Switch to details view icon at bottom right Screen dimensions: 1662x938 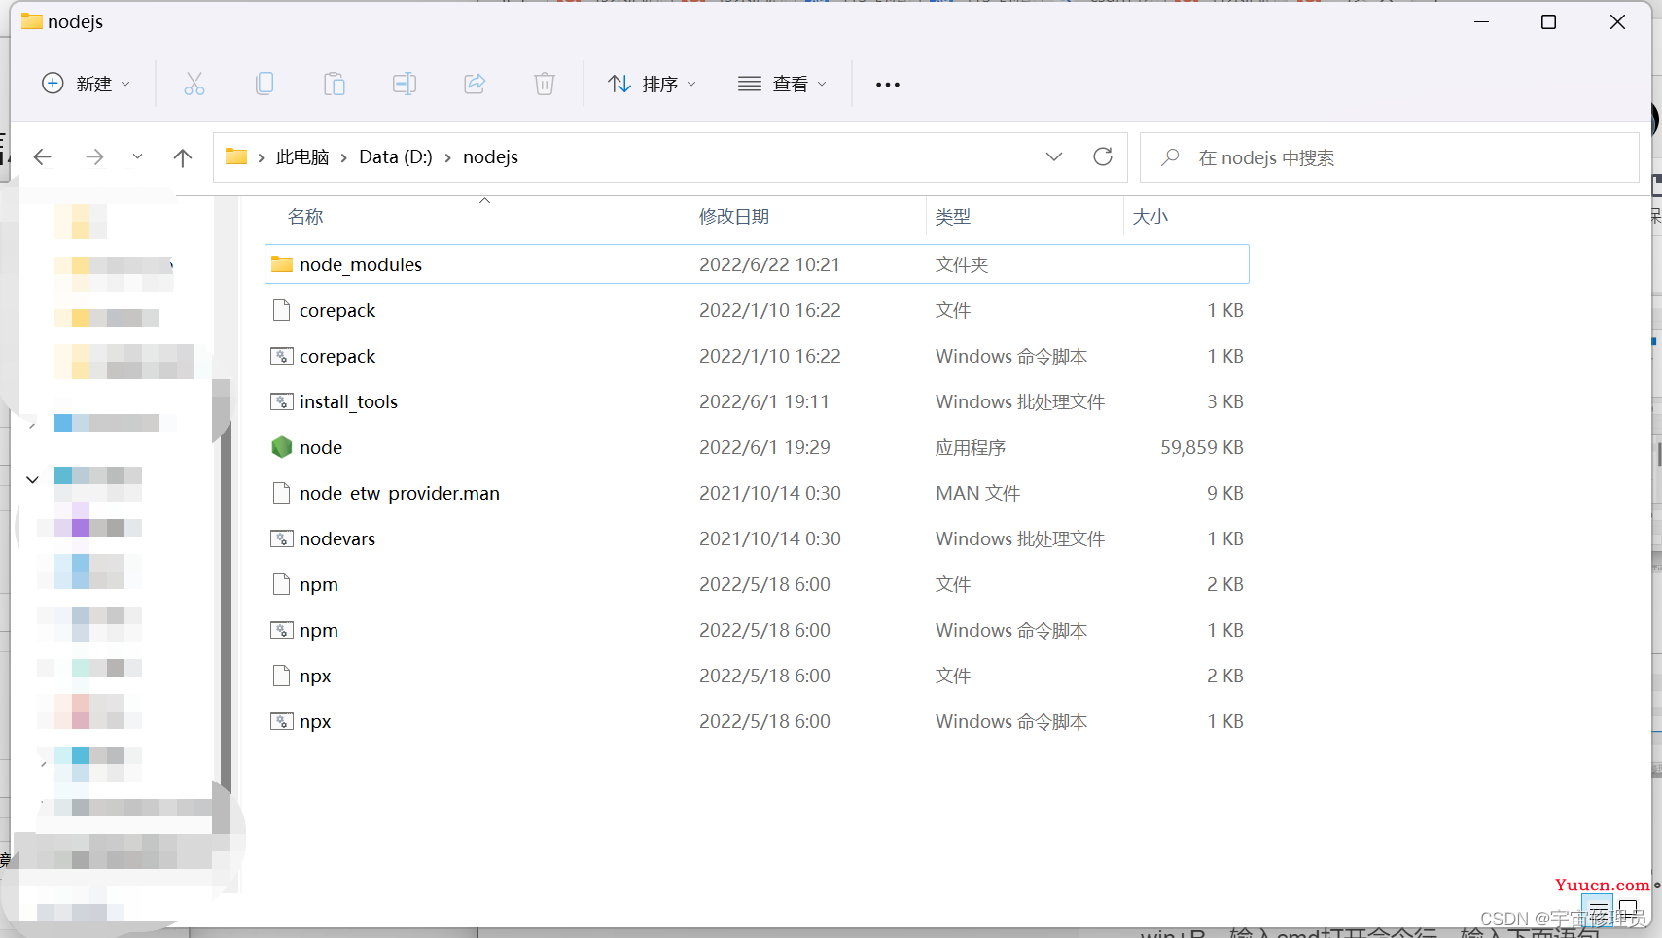point(1598,912)
